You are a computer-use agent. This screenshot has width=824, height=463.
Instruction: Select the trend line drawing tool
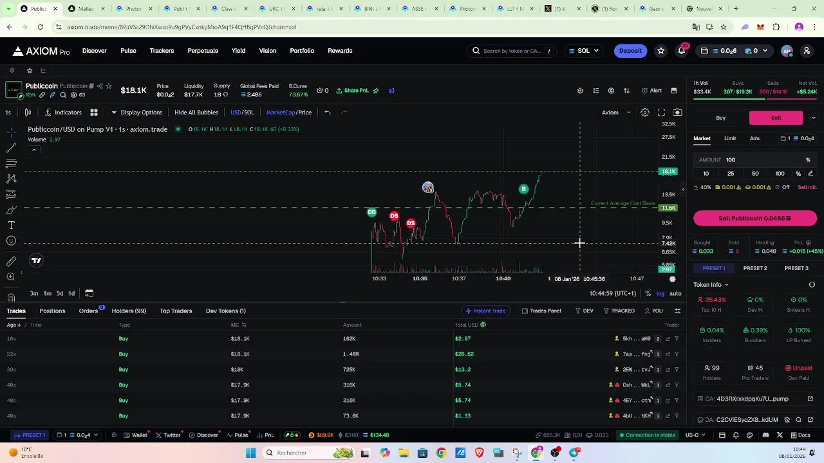(11, 147)
